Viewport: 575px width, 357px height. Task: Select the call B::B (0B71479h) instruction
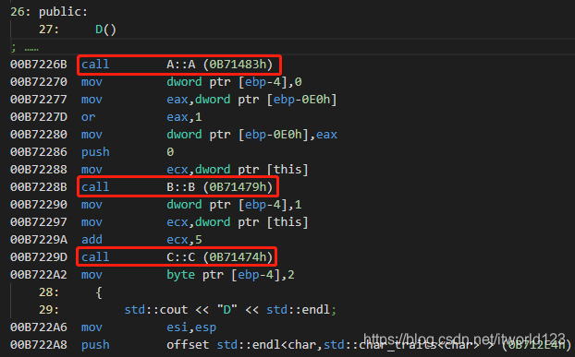(x=177, y=187)
